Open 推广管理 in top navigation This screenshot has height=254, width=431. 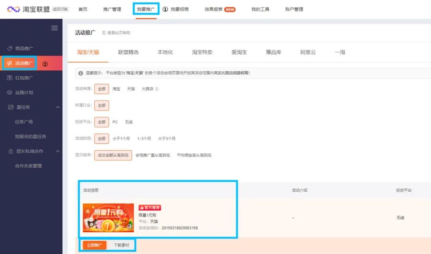[112, 9]
